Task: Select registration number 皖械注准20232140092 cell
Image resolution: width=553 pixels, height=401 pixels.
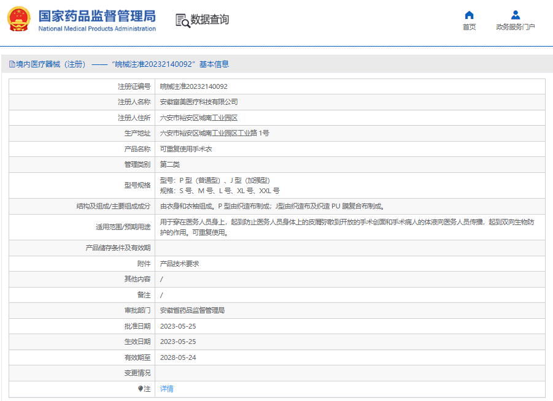Action: 193,86
